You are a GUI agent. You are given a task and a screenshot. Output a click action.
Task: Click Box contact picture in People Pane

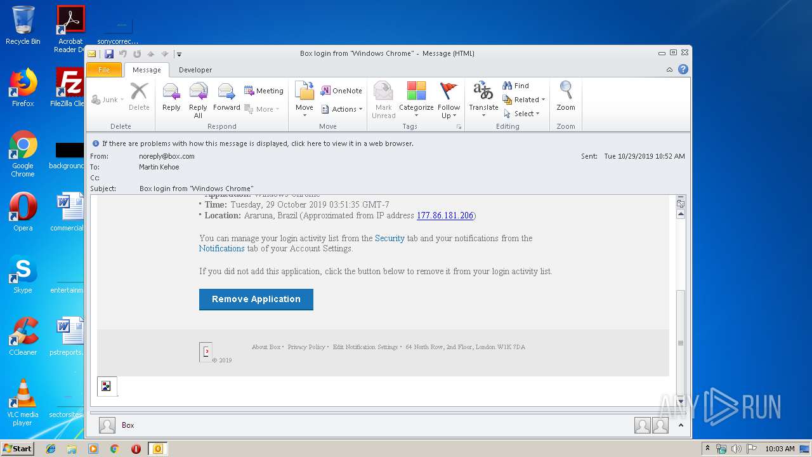click(107, 425)
